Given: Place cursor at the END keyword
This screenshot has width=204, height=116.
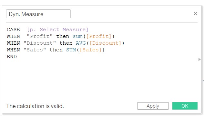Looking at the screenshot, I should coord(12,57).
